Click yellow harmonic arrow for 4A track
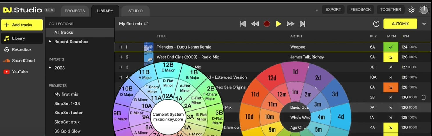Viewport: 432px width, 136px height. click(391, 127)
